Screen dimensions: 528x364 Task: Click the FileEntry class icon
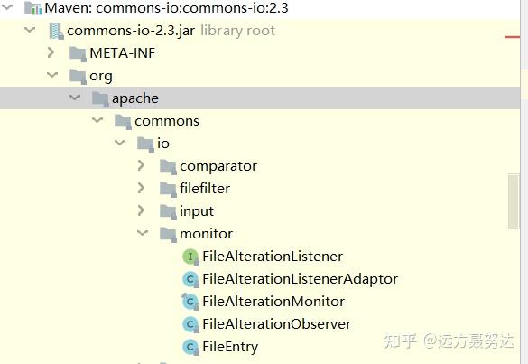tap(190, 347)
